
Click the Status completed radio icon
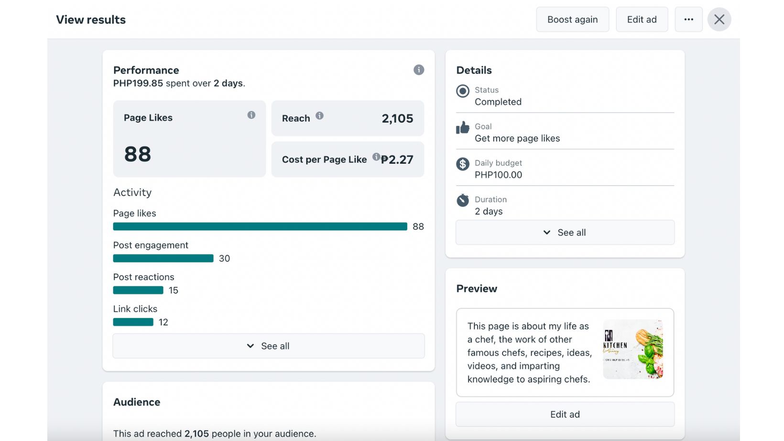(463, 91)
